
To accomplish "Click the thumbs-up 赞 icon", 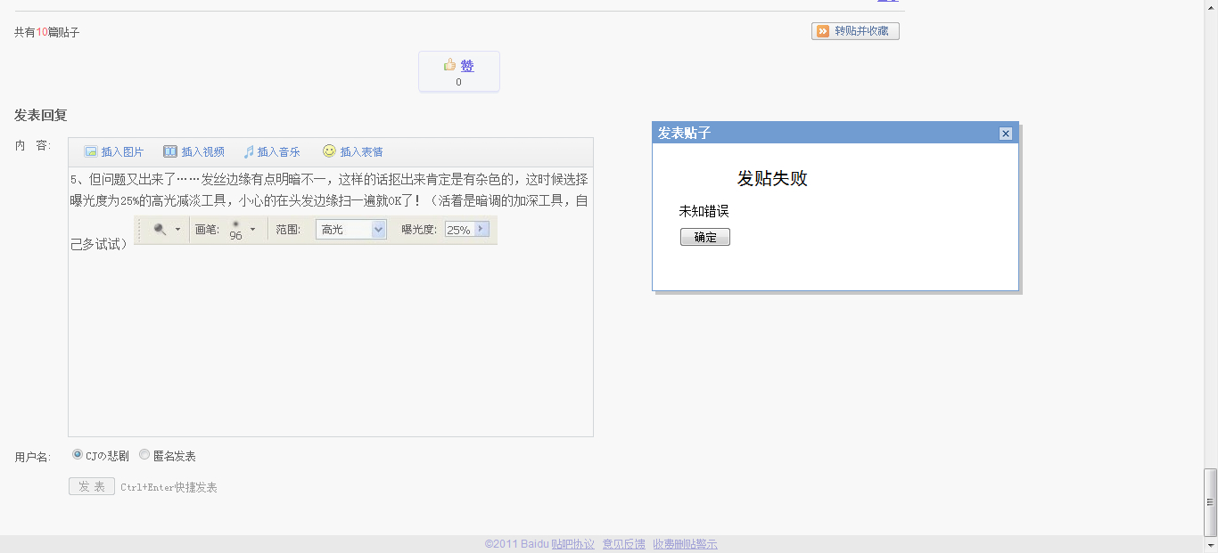I will (450, 65).
